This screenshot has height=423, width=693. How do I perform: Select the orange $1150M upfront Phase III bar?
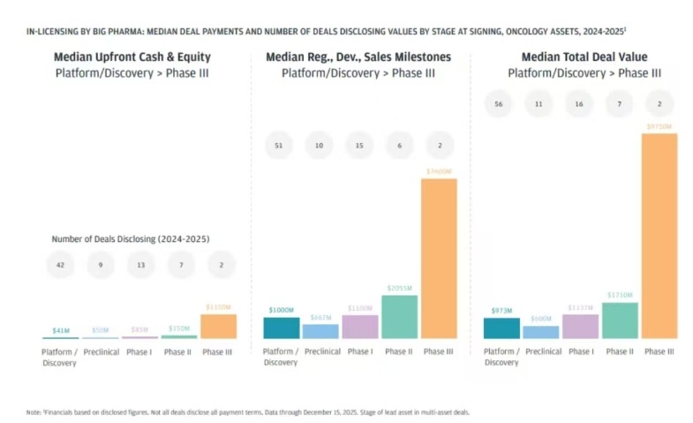218,326
